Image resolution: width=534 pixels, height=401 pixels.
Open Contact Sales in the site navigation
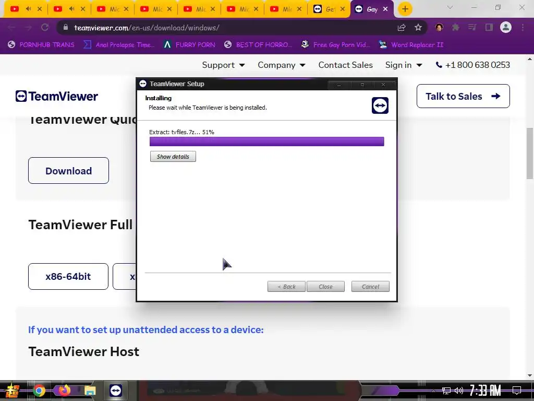click(345, 65)
